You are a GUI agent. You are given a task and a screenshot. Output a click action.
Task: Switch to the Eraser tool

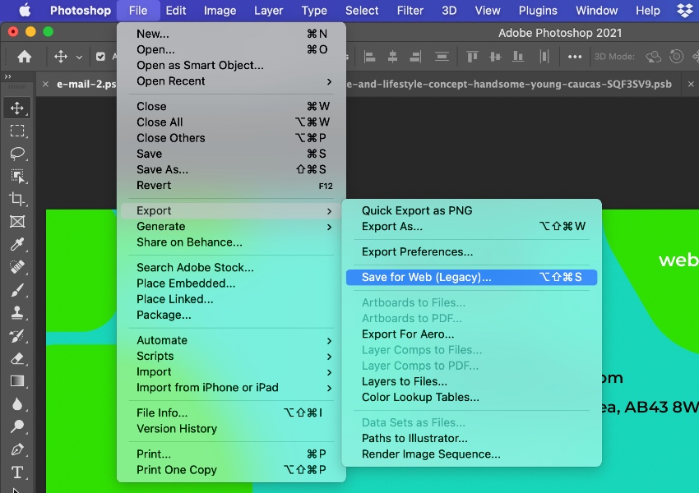[x=16, y=358]
